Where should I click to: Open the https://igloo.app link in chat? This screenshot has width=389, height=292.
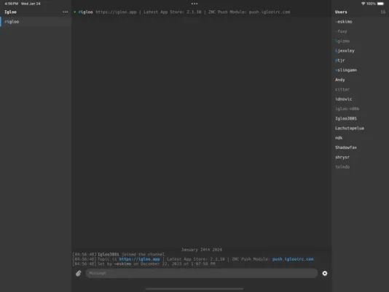click(x=139, y=259)
